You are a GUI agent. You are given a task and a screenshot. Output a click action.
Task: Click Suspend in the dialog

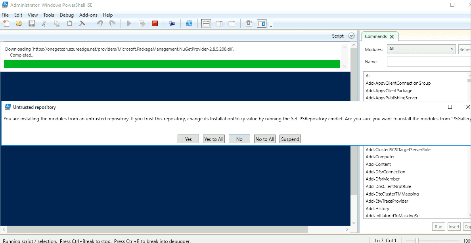click(290, 139)
